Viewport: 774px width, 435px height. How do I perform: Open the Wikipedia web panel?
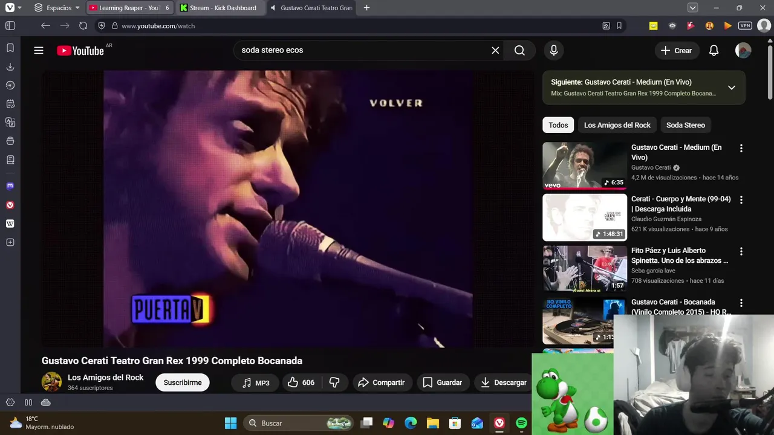point(10,224)
